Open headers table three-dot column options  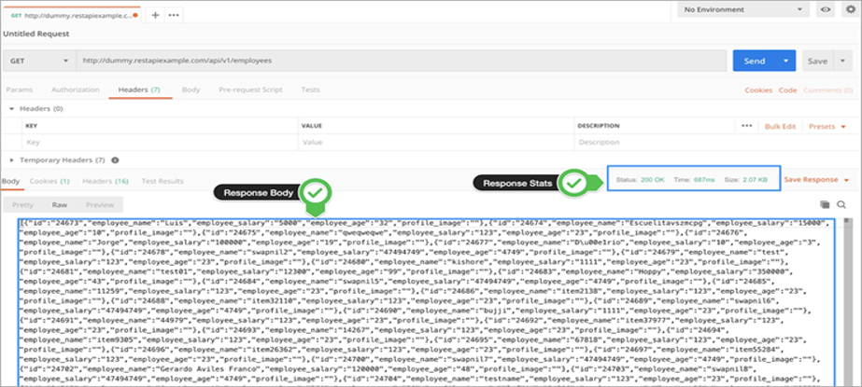pyautogui.click(x=746, y=125)
